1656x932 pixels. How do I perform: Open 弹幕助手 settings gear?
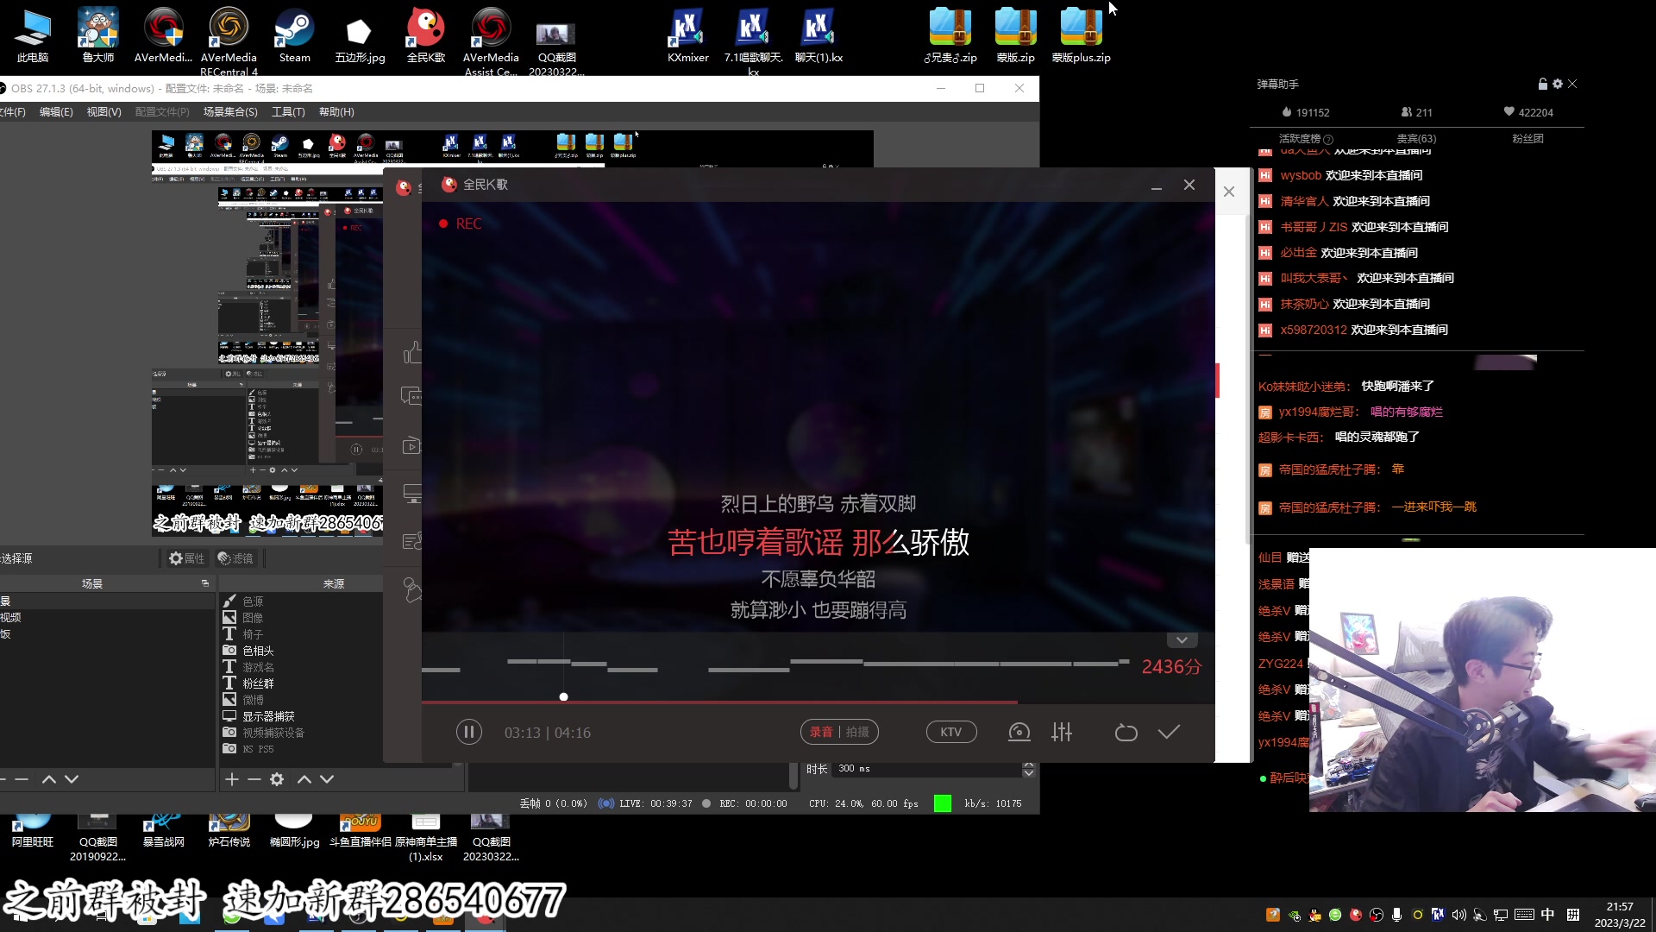pos(1558,84)
